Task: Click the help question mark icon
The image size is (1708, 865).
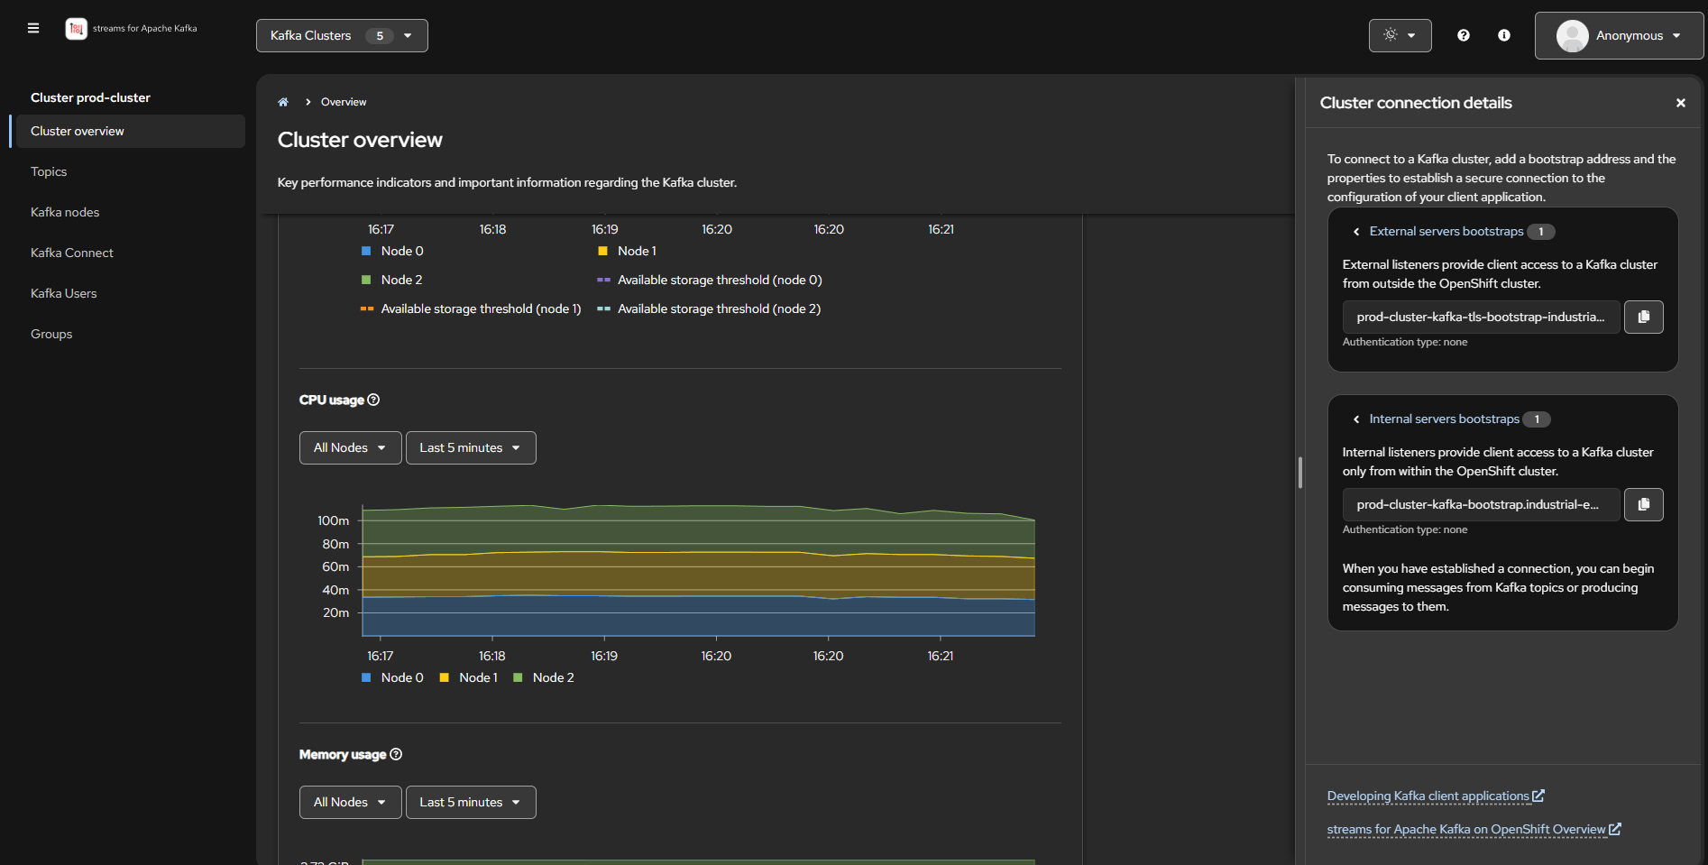Action: point(1464,35)
